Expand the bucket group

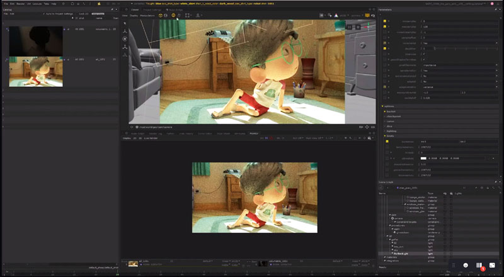click(391, 111)
